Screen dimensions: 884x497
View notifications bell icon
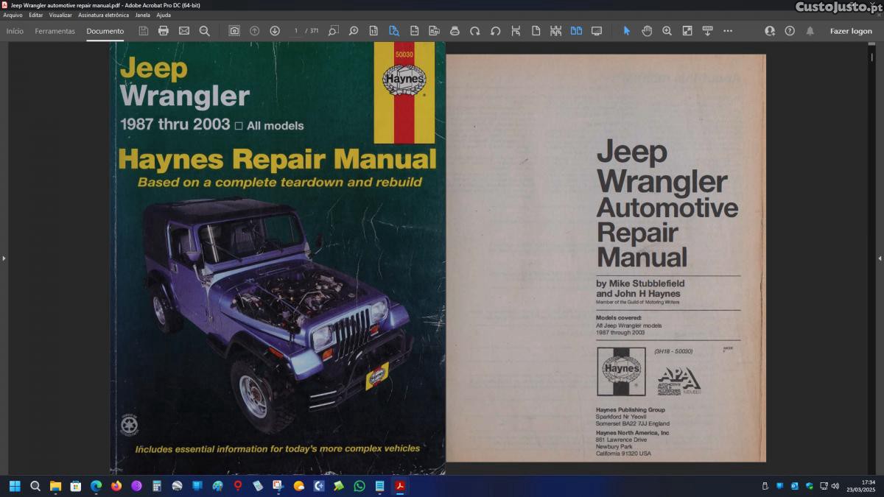(810, 31)
